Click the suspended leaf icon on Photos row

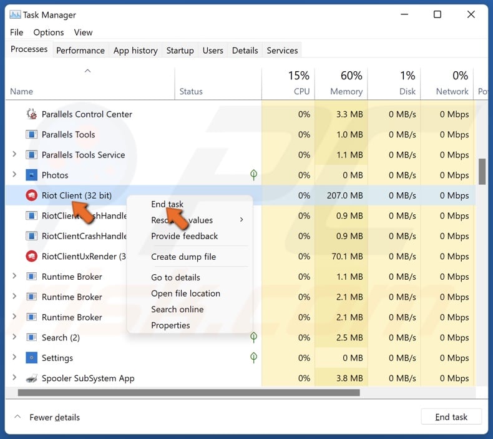click(253, 175)
